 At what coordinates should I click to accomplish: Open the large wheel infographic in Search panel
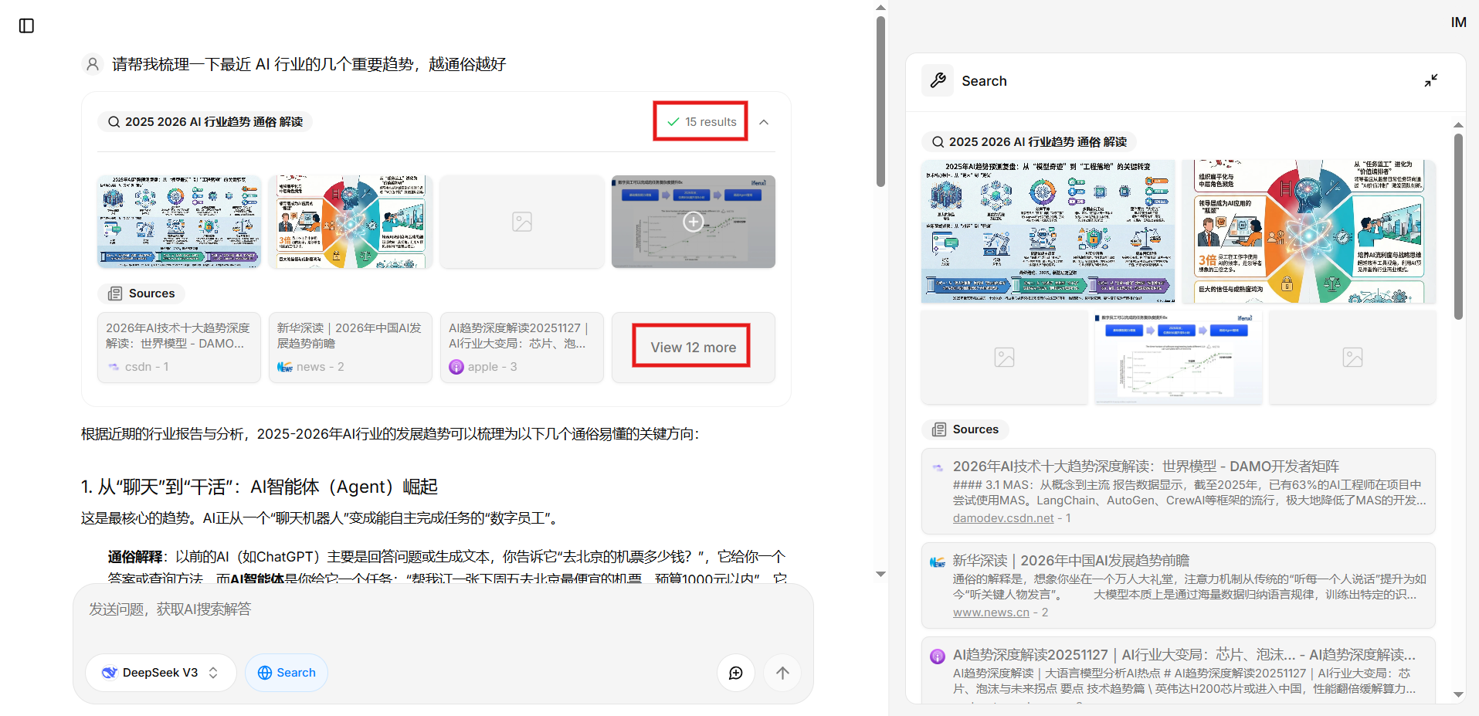coord(1308,232)
